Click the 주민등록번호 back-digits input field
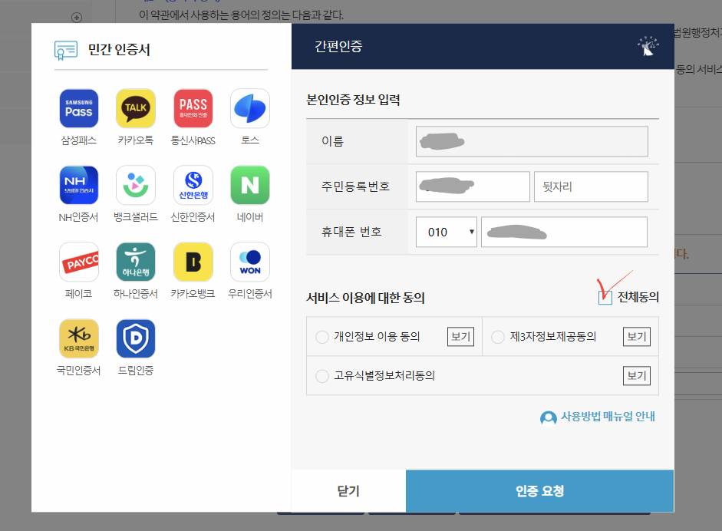 coord(591,186)
